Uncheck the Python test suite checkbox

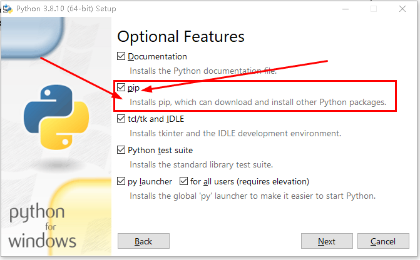[121, 150]
